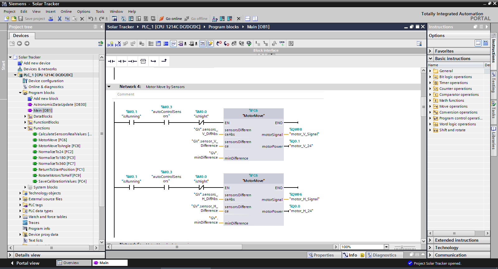Delete network with editor toolbar icon

(118, 44)
